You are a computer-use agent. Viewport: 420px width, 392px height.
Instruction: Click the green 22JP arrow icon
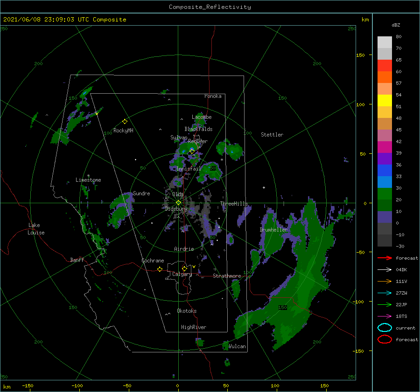[x=385, y=304]
